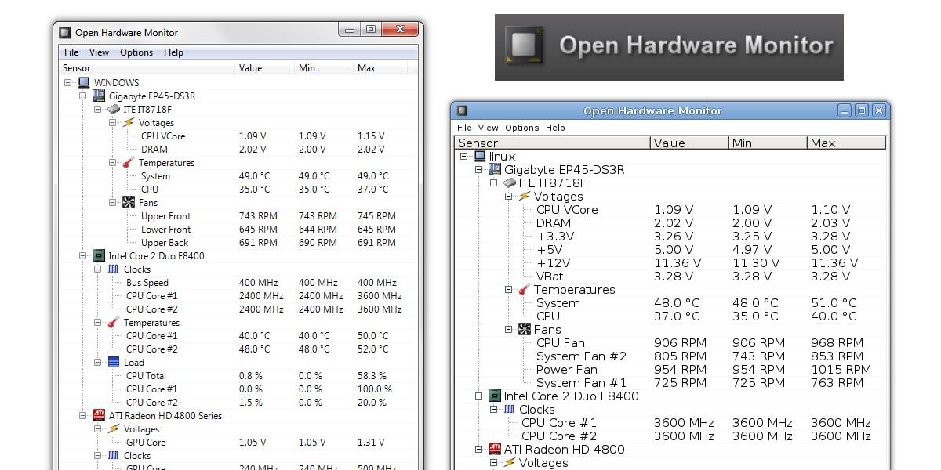Click the Intel Core 2 Duo CPU icon, Windows window

click(x=99, y=255)
